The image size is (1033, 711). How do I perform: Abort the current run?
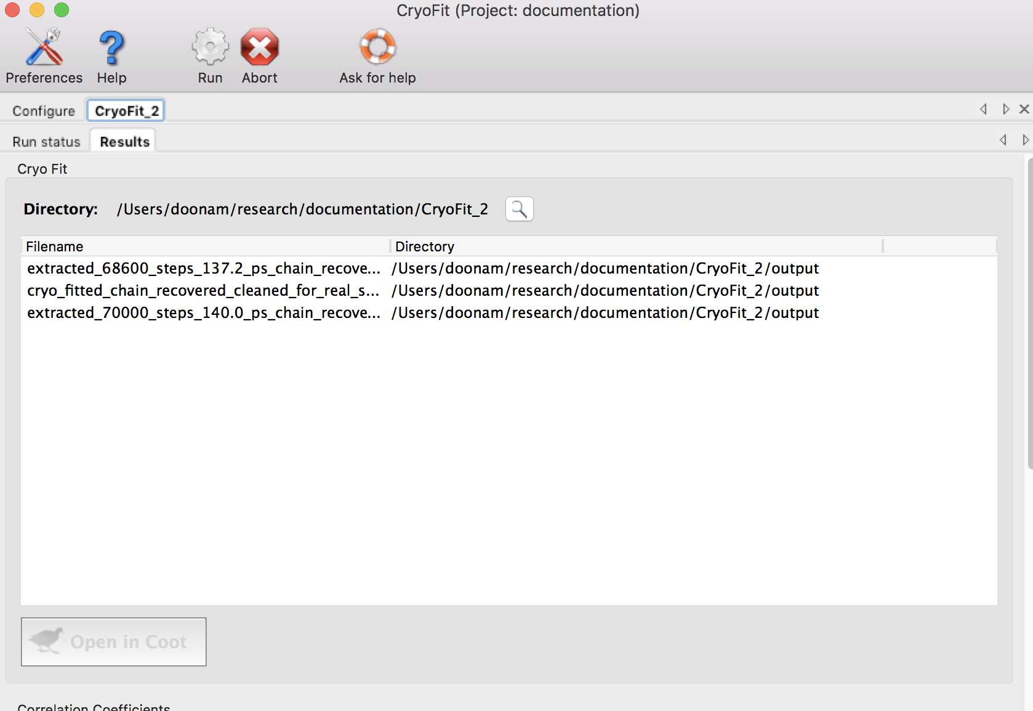pyautogui.click(x=259, y=47)
